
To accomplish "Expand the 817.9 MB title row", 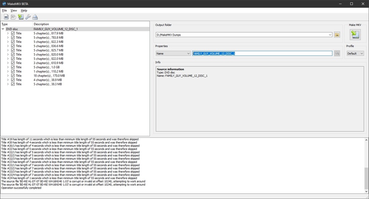I will point(8,33).
